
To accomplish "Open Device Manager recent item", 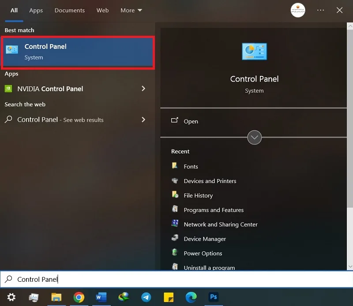I will point(205,239).
